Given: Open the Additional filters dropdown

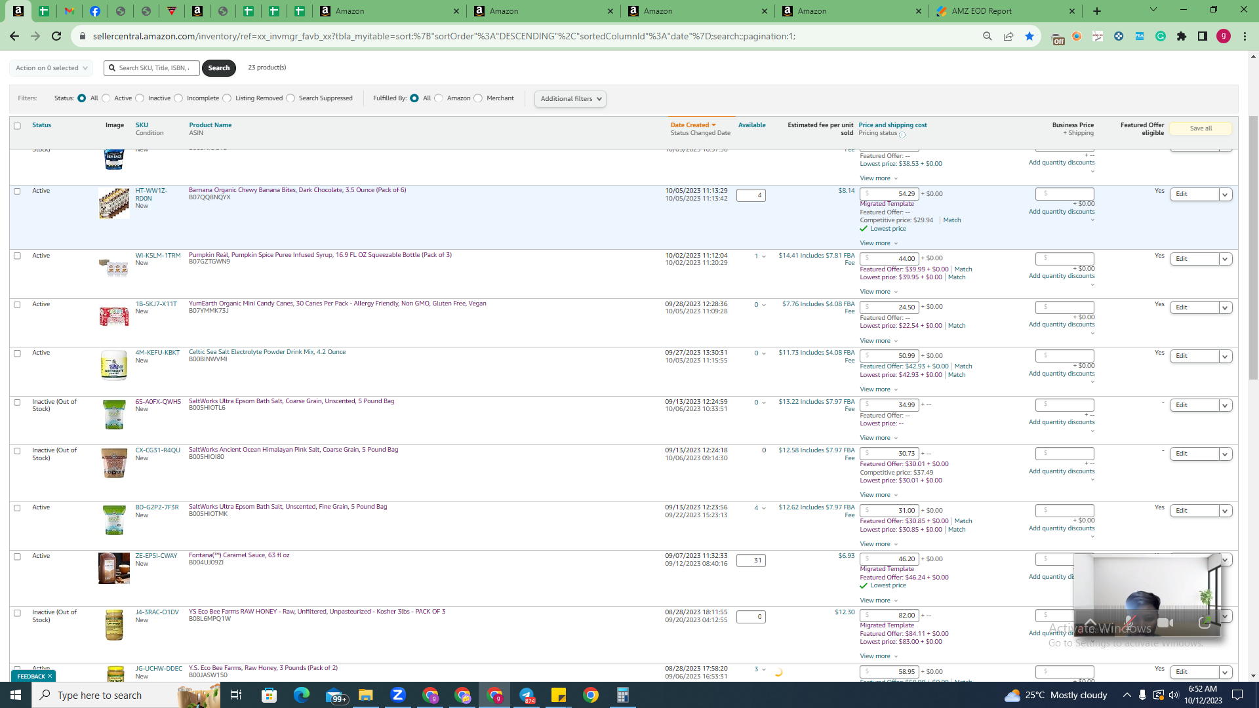Looking at the screenshot, I should click(570, 99).
